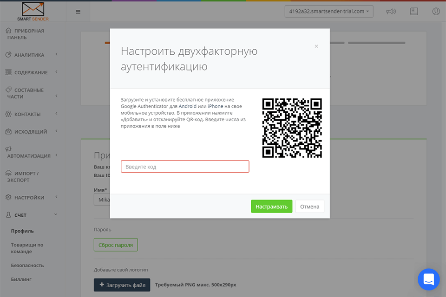The image size is (446, 297).
Task: Click the outgoing envelope icon
Action: [x=8, y=132]
